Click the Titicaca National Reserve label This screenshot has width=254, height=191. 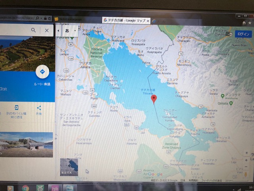pos(96,53)
